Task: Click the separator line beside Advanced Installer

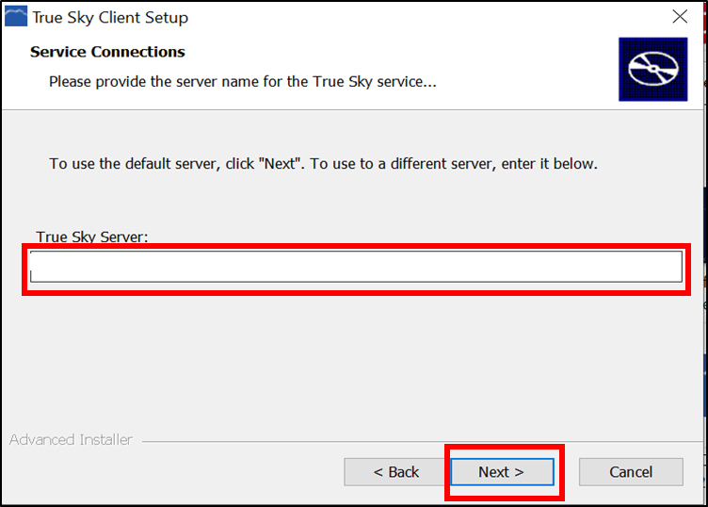Action: pyautogui.click(x=422, y=441)
